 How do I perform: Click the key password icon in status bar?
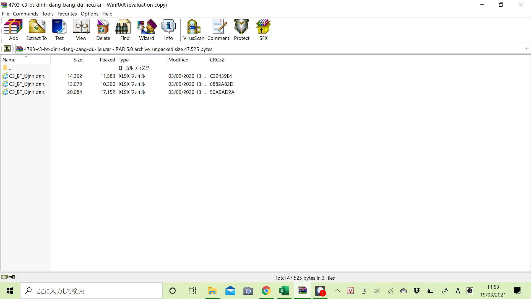pyautogui.click(x=12, y=277)
